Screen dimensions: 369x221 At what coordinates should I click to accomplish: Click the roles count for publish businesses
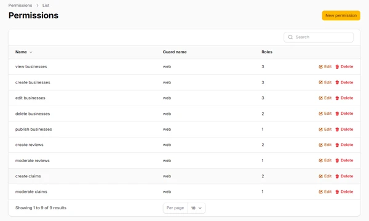tap(263, 130)
